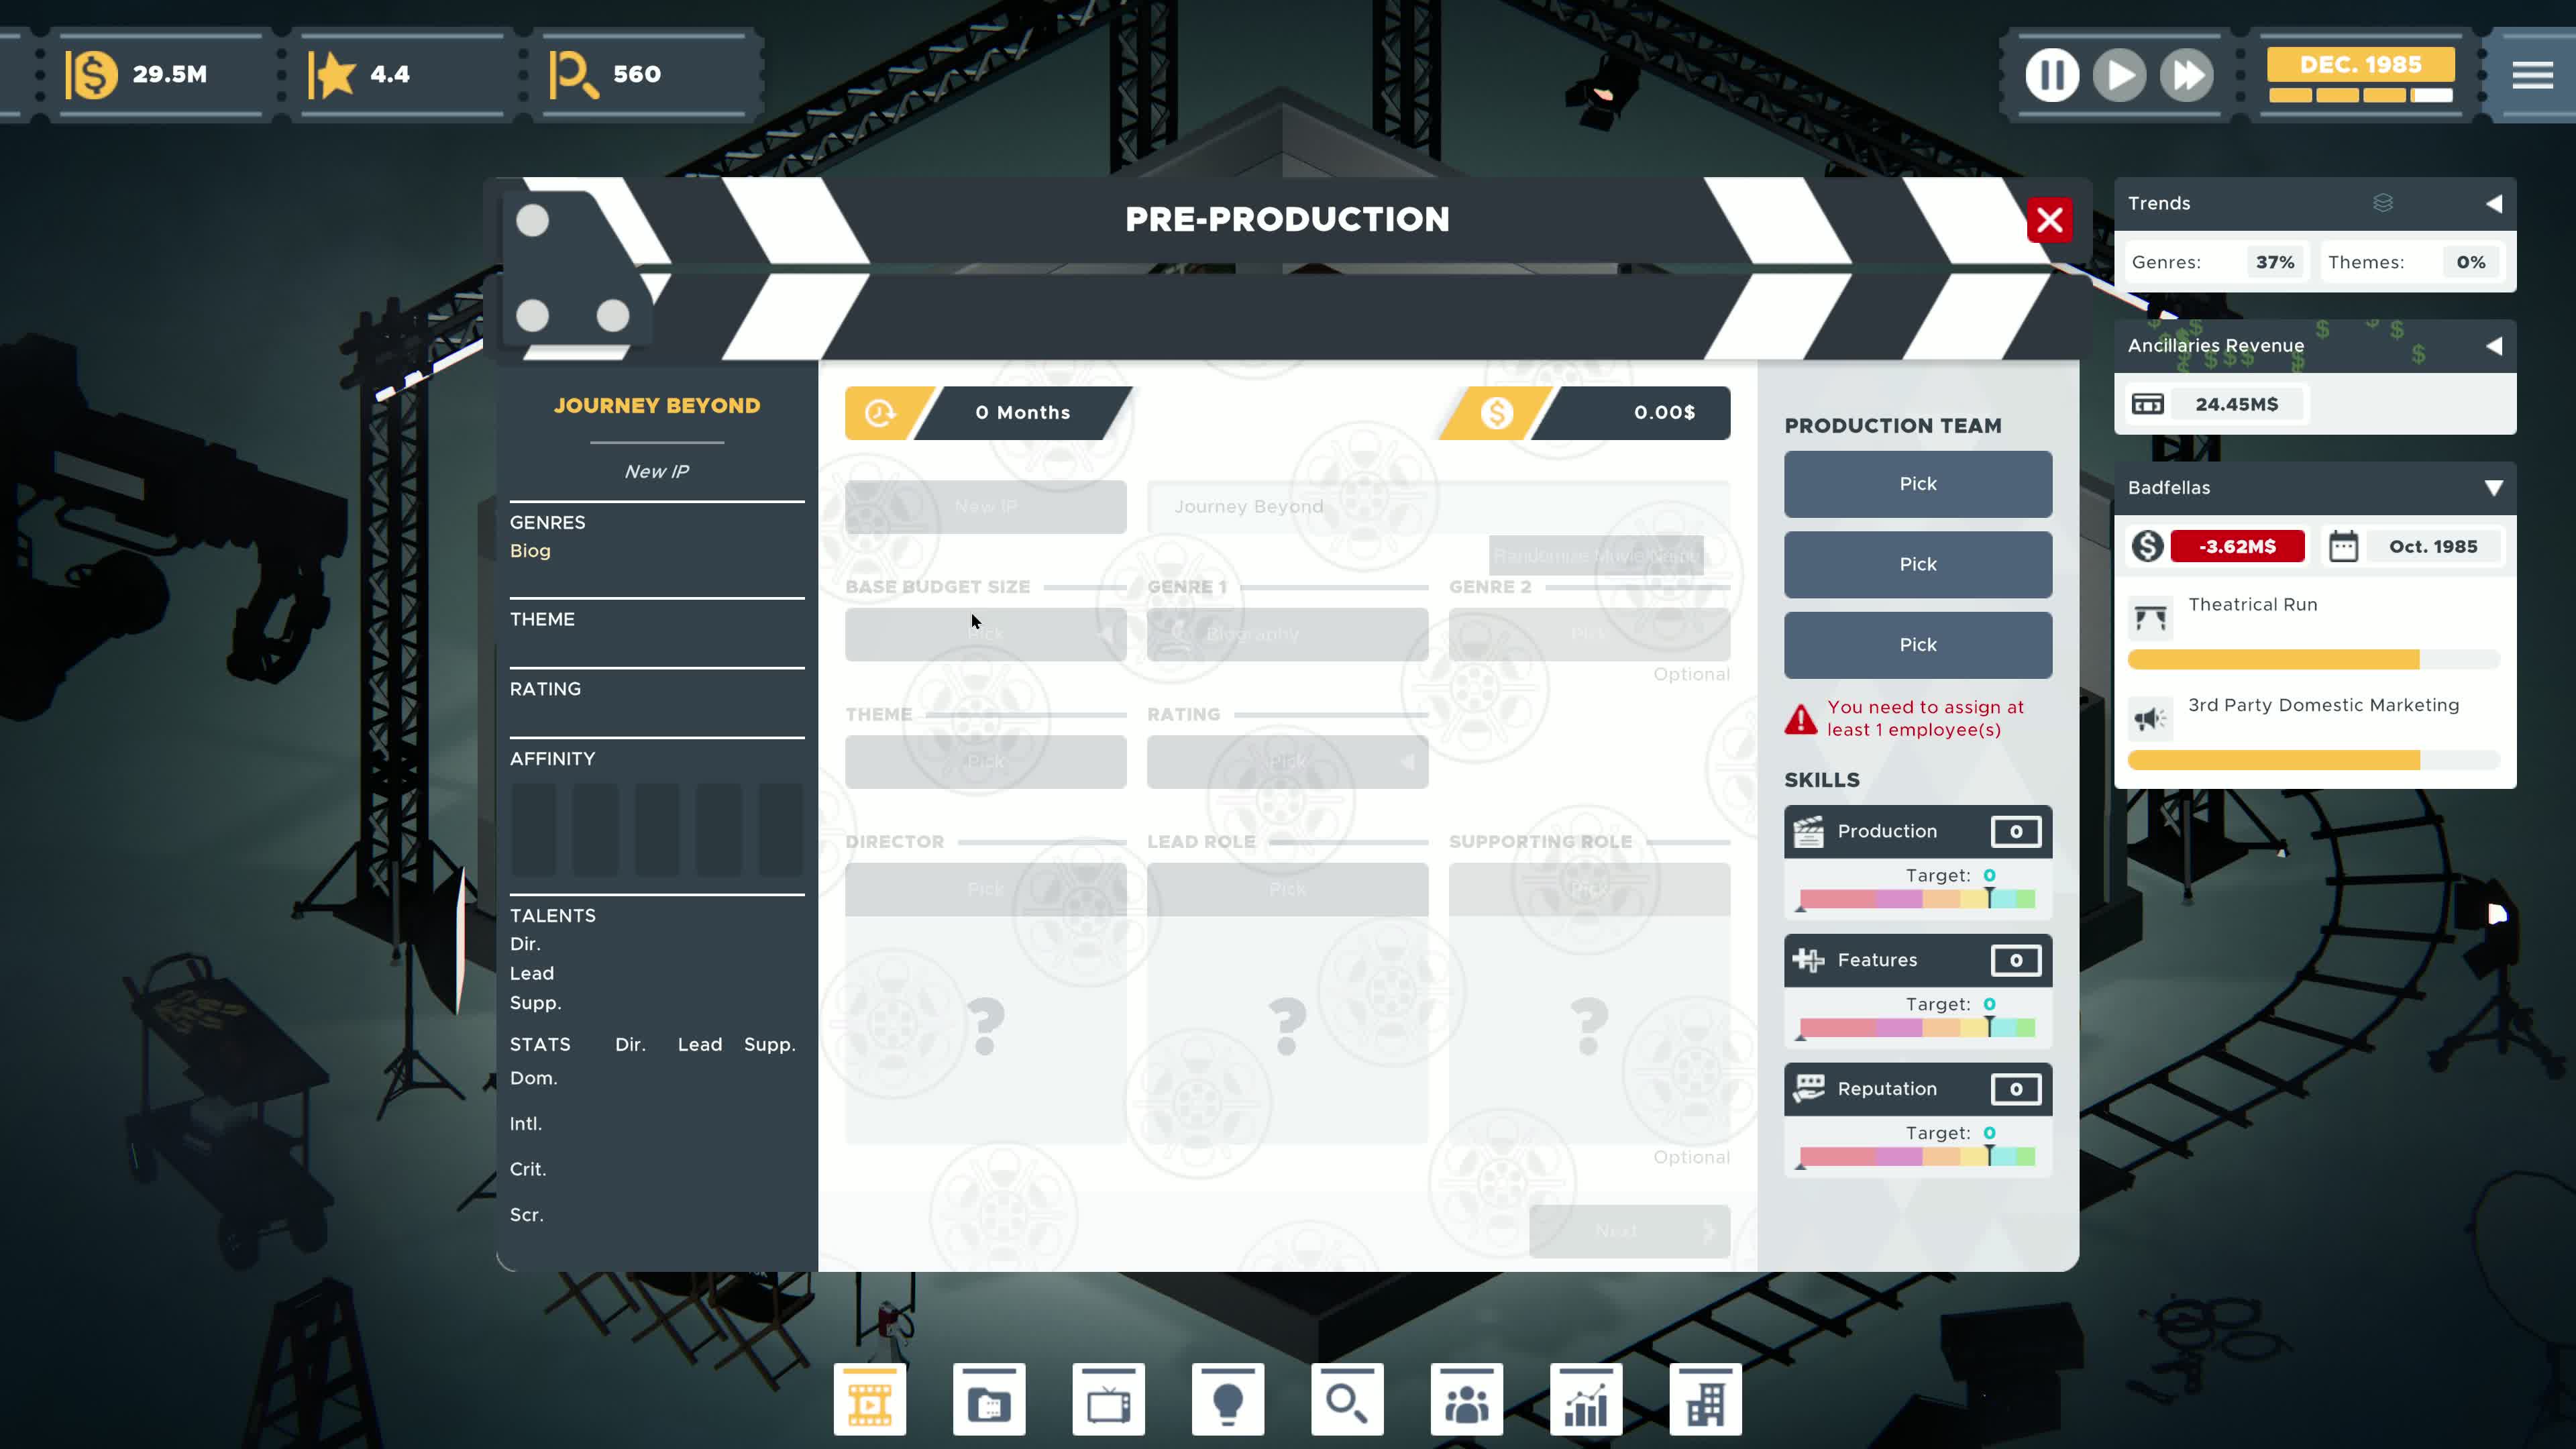This screenshot has width=2576, height=1449.
Task: Pick a production team member with top Pick button
Action: [x=1917, y=484]
